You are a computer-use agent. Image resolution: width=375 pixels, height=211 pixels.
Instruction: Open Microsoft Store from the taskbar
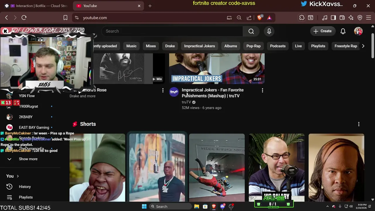pyautogui.click(x=205, y=206)
